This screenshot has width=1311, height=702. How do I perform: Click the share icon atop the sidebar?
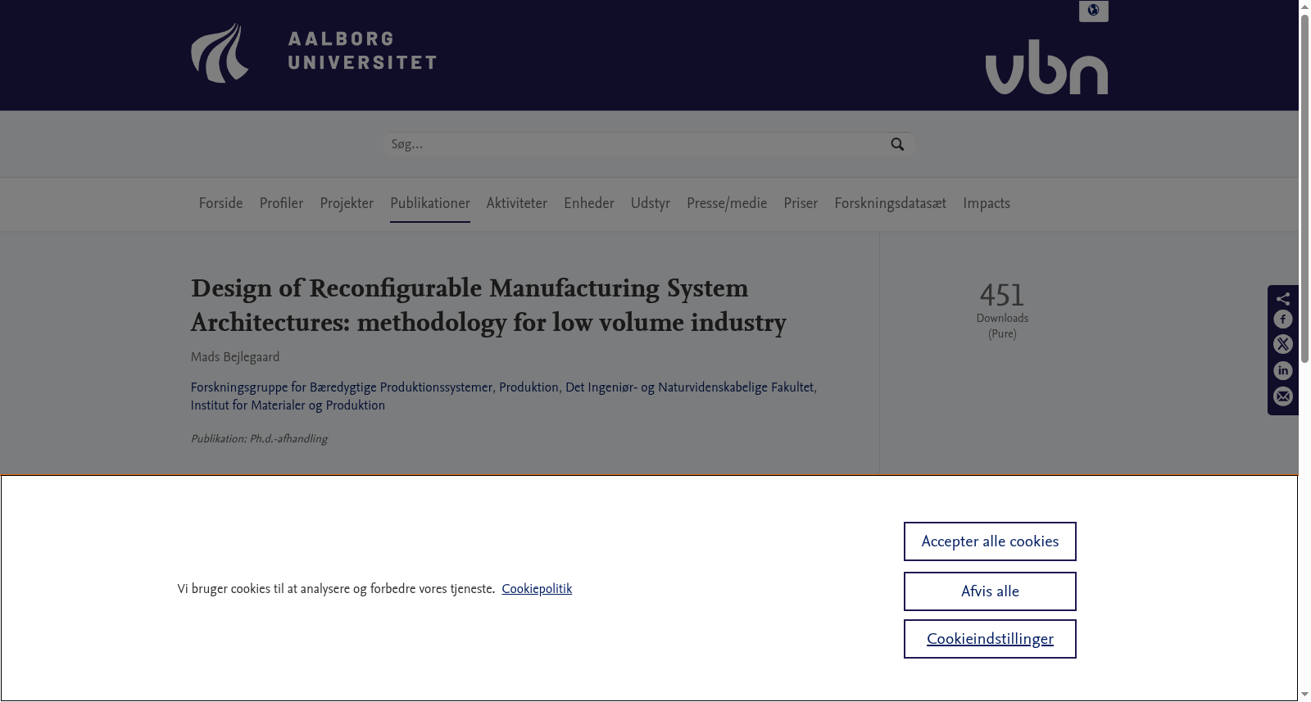click(1283, 298)
